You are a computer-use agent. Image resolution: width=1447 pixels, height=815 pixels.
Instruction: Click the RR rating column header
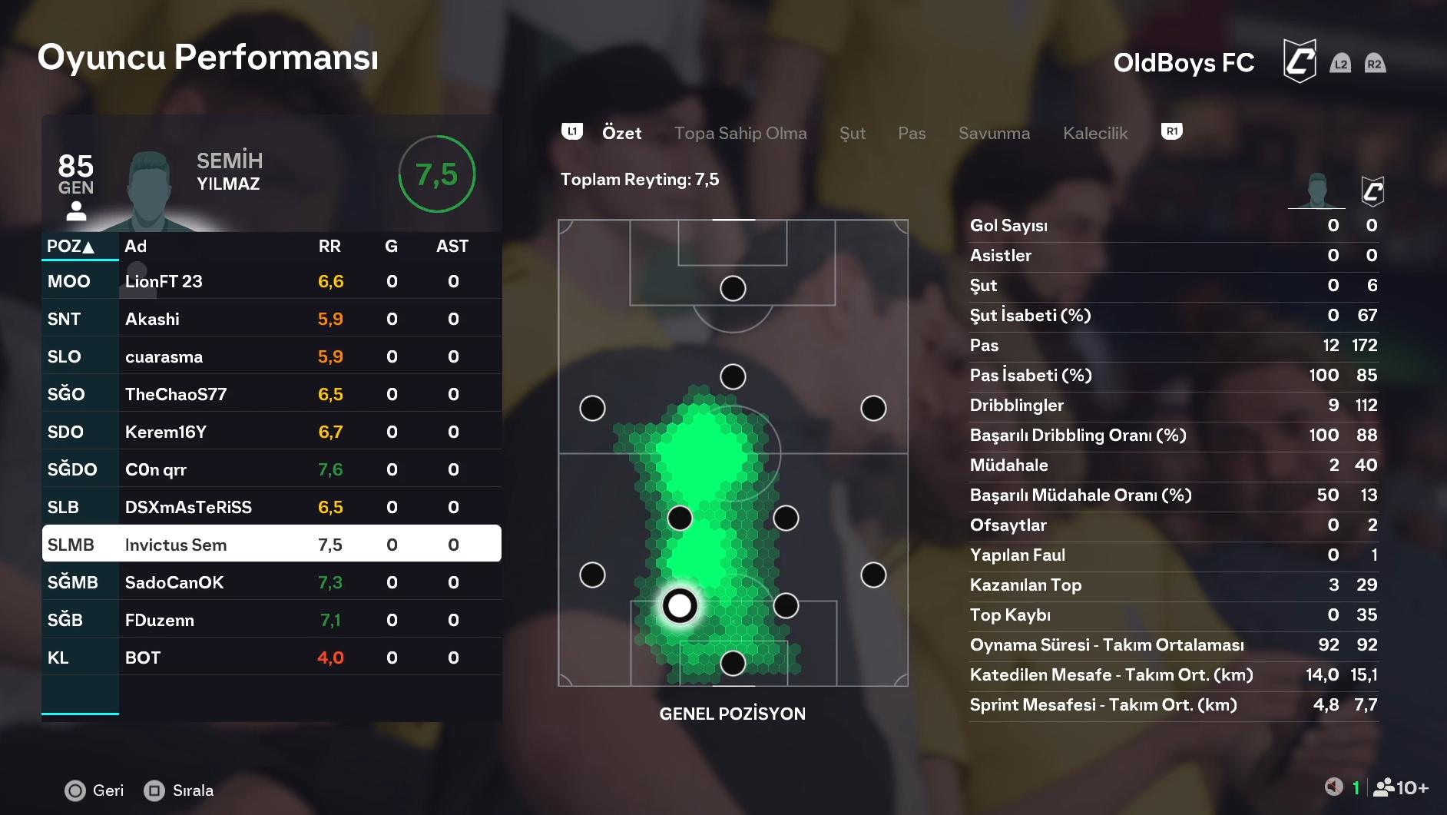pos(329,247)
